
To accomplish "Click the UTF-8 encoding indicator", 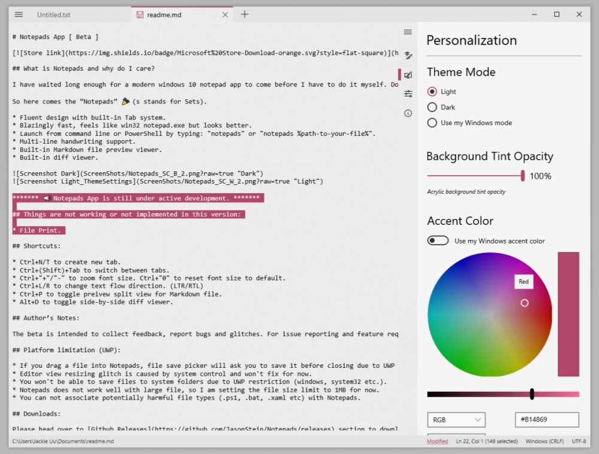I will 579,441.
